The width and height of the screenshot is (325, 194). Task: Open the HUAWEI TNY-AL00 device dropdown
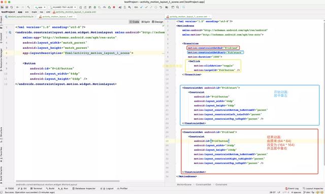(63, 7)
